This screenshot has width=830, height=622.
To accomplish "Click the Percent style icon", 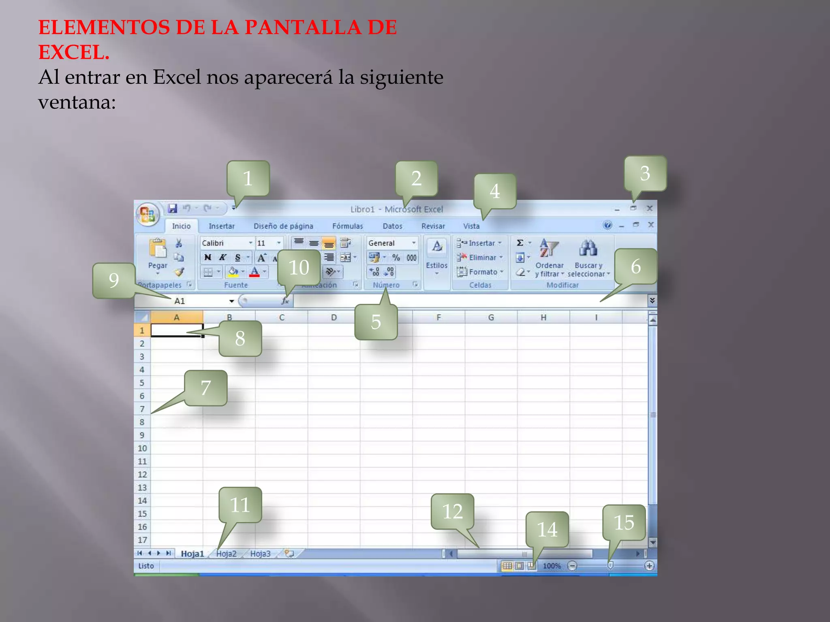I will pyautogui.click(x=396, y=258).
